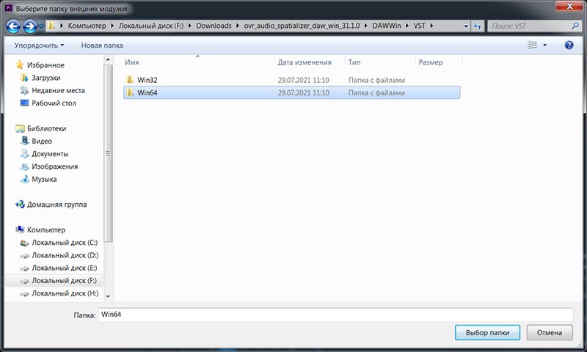Select the Win64 folder row

pyautogui.click(x=291, y=93)
